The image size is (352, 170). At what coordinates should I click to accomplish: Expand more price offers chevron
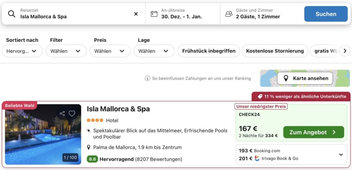(341, 155)
